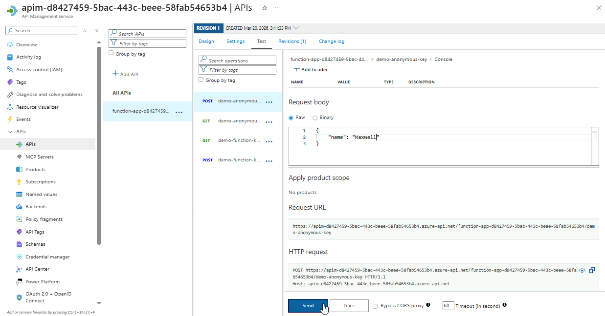
Task: Expand the Revision 1 dropdown chevron
Action: 296,28
